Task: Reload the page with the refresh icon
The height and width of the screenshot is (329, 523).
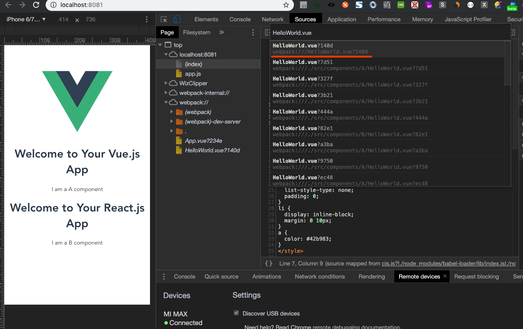Action: click(36, 5)
